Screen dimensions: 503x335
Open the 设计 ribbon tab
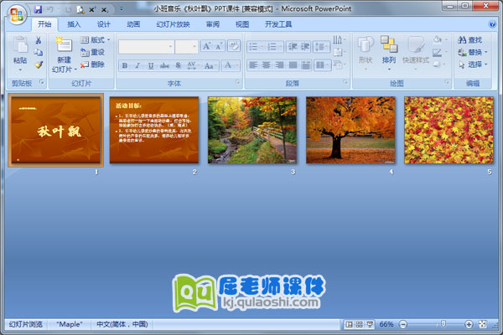point(104,24)
